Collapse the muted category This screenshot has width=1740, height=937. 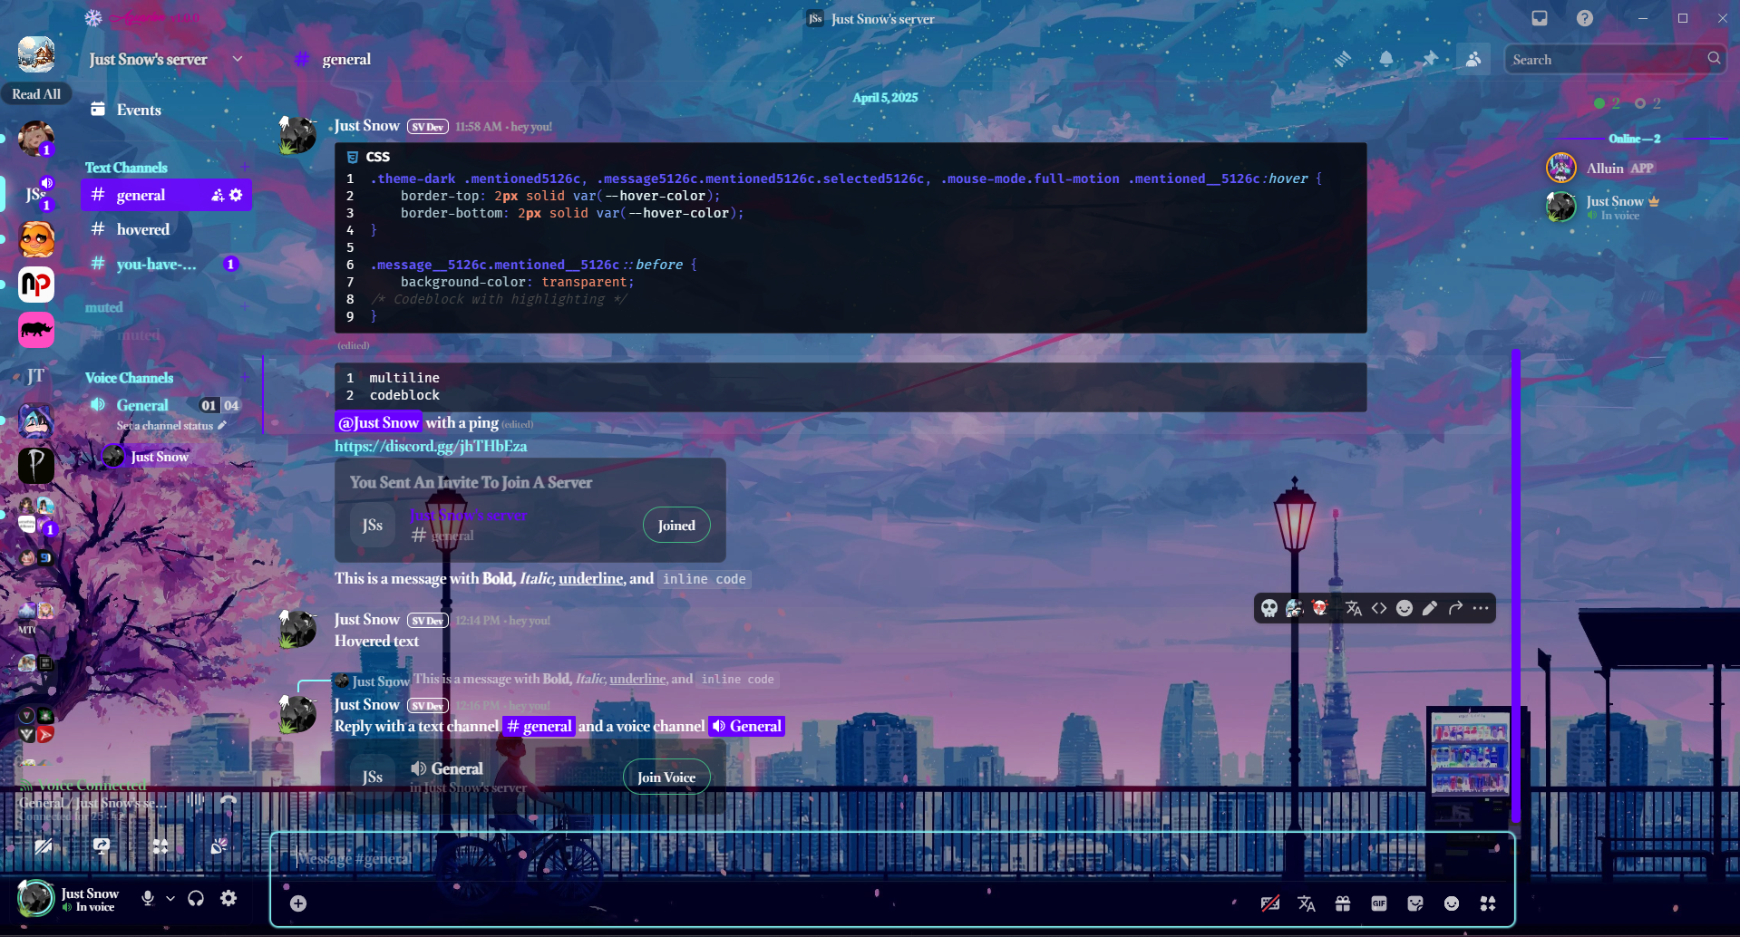click(x=103, y=307)
